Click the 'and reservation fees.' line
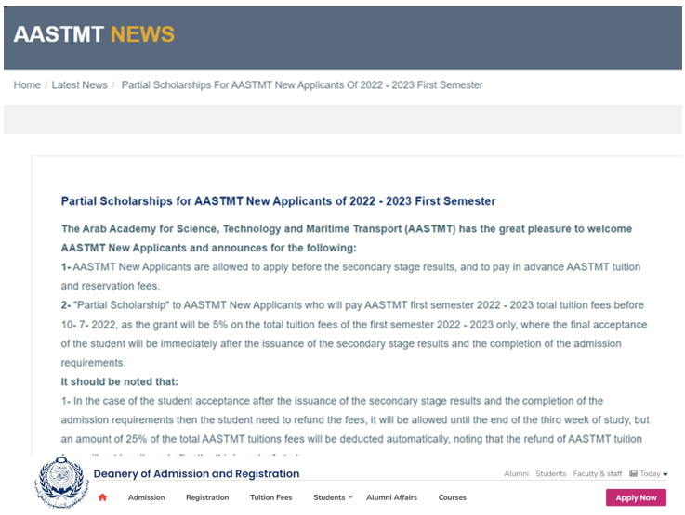 click(111, 286)
